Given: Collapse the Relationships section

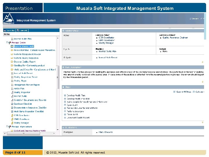Looking at the screenshot, I should (x=64, y=31).
